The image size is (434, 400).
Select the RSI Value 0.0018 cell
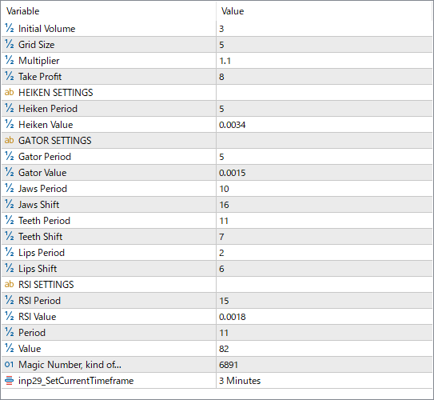325,317
